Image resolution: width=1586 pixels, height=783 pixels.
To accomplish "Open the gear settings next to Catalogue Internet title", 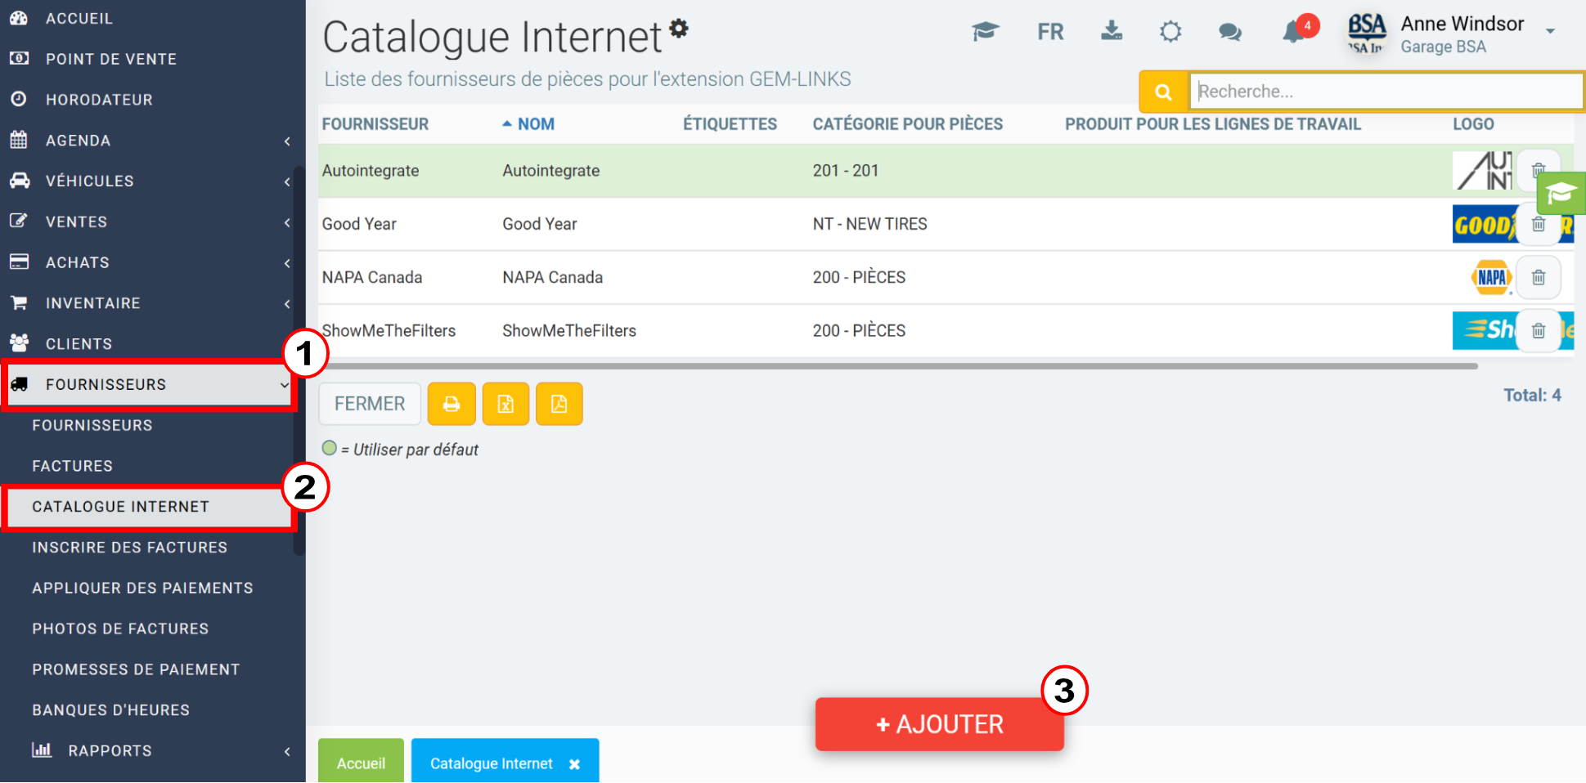I will click(679, 29).
